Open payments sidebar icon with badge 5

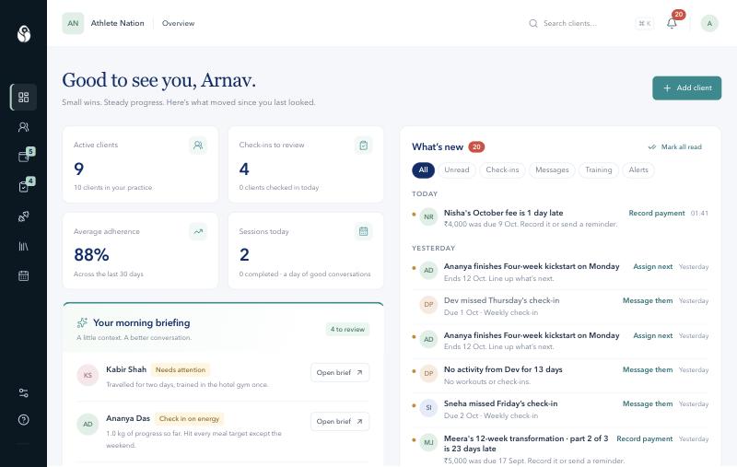tap(24, 157)
